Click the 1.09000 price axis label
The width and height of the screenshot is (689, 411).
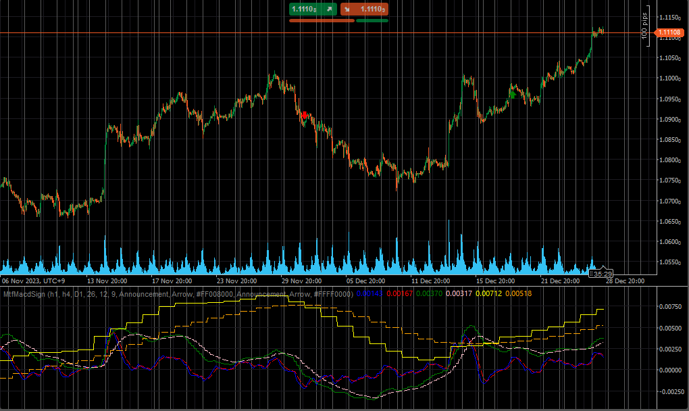[x=670, y=120]
